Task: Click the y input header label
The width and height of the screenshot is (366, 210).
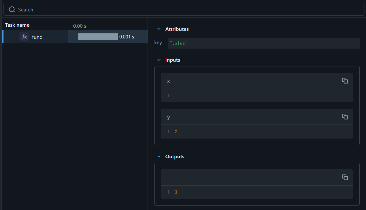Action: click(169, 117)
